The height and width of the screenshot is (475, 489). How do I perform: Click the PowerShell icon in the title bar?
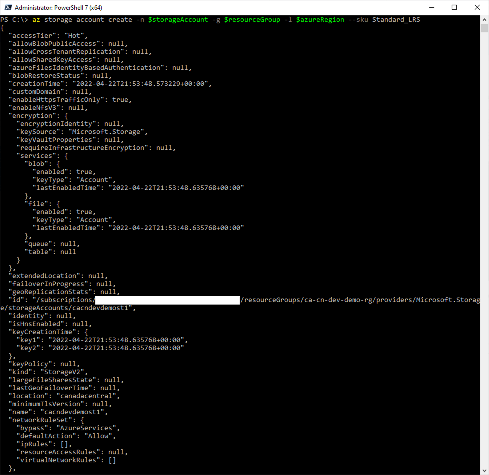pos(8,7)
